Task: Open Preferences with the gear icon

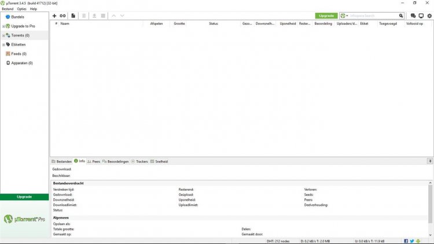Action: [x=429, y=16]
